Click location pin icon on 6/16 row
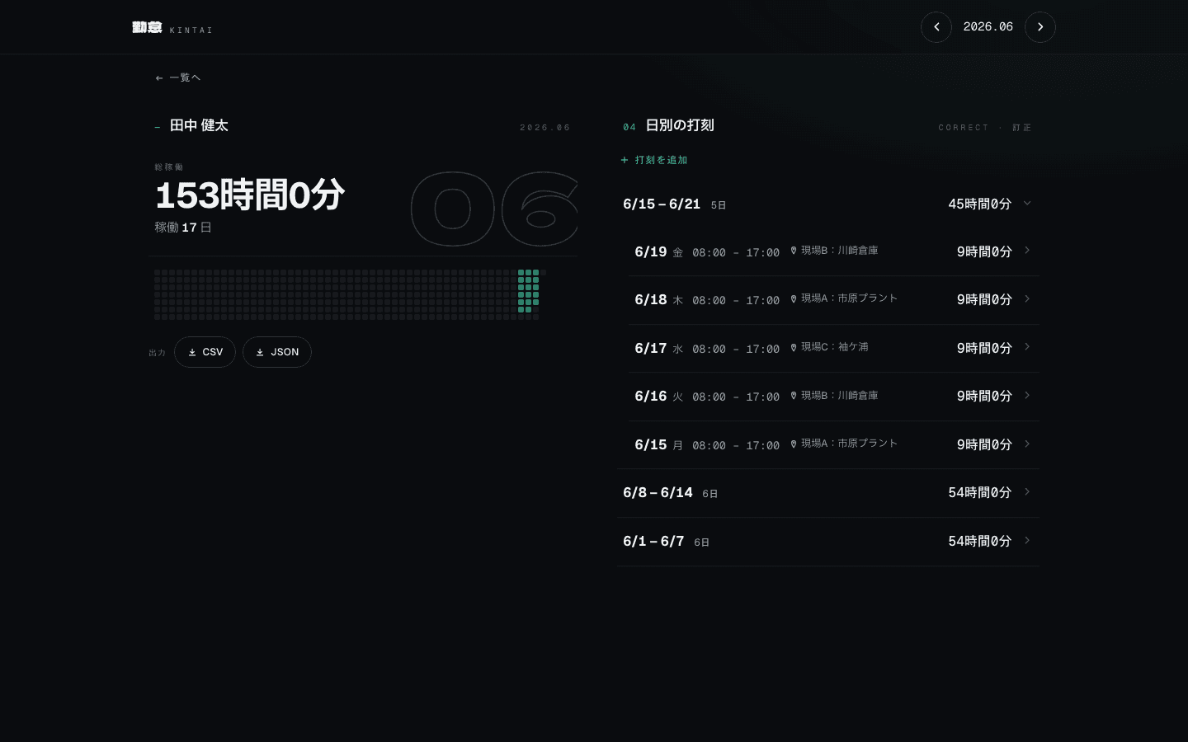The image size is (1188, 742). coord(794,396)
